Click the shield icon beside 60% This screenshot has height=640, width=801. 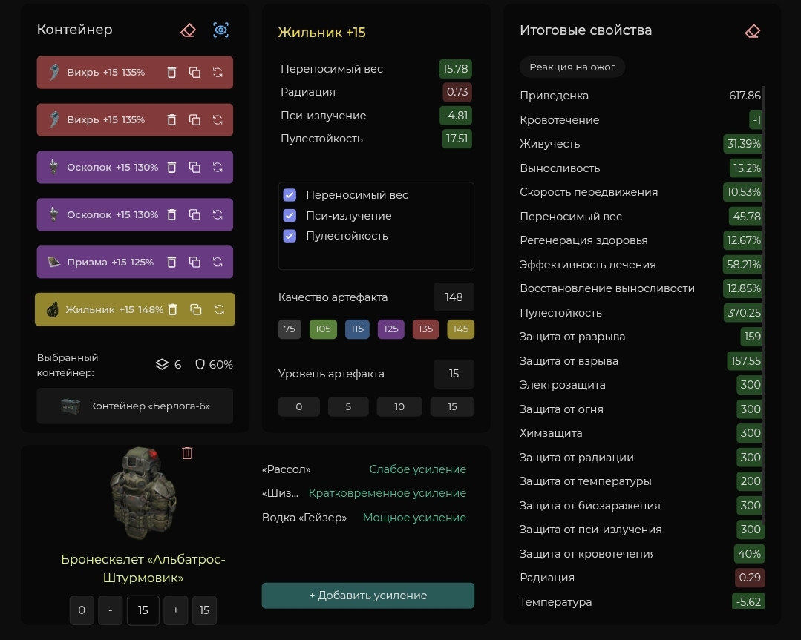pos(200,364)
